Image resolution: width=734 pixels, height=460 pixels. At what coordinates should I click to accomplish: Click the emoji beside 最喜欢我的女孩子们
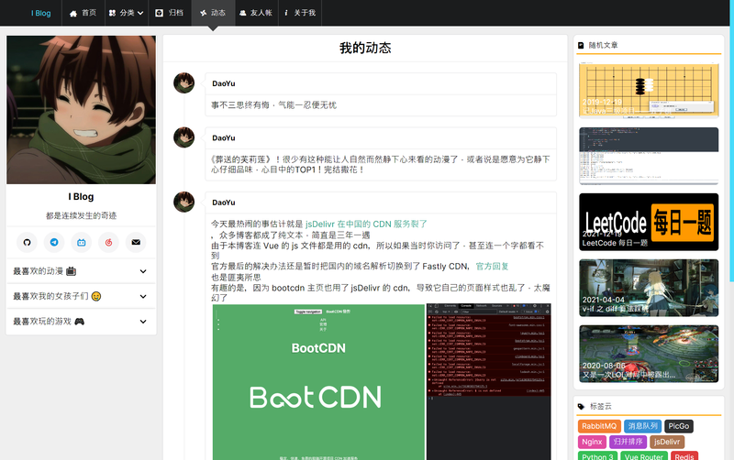click(x=96, y=296)
